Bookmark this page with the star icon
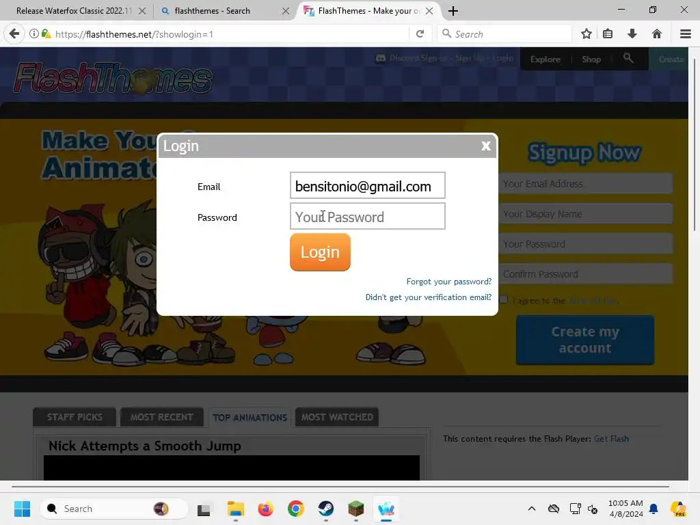 click(587, 34)
